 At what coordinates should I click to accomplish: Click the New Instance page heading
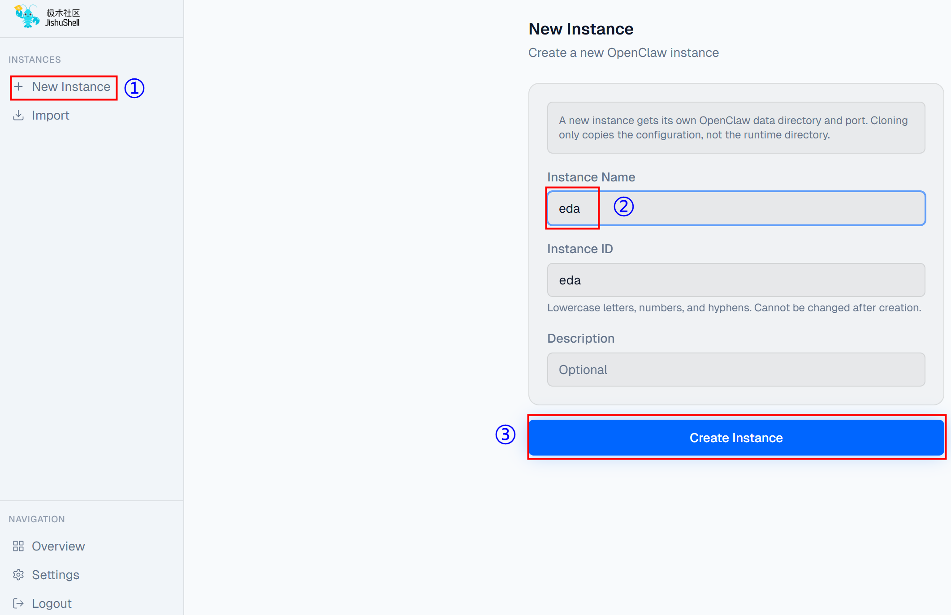(581, 29)
